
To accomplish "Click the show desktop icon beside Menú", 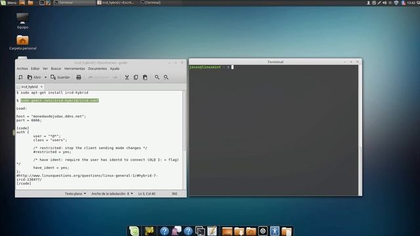I will (x=22, y=3).
